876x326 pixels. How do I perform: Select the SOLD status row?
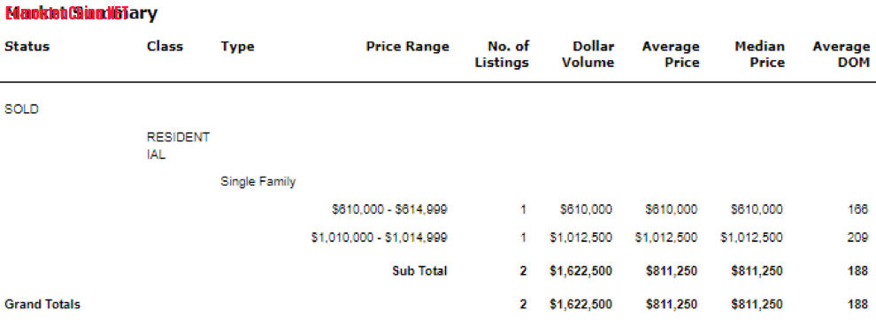tap(22, 110)
